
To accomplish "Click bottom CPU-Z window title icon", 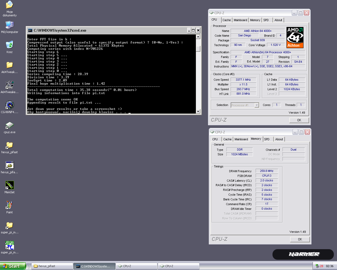I will pos(212,132).
